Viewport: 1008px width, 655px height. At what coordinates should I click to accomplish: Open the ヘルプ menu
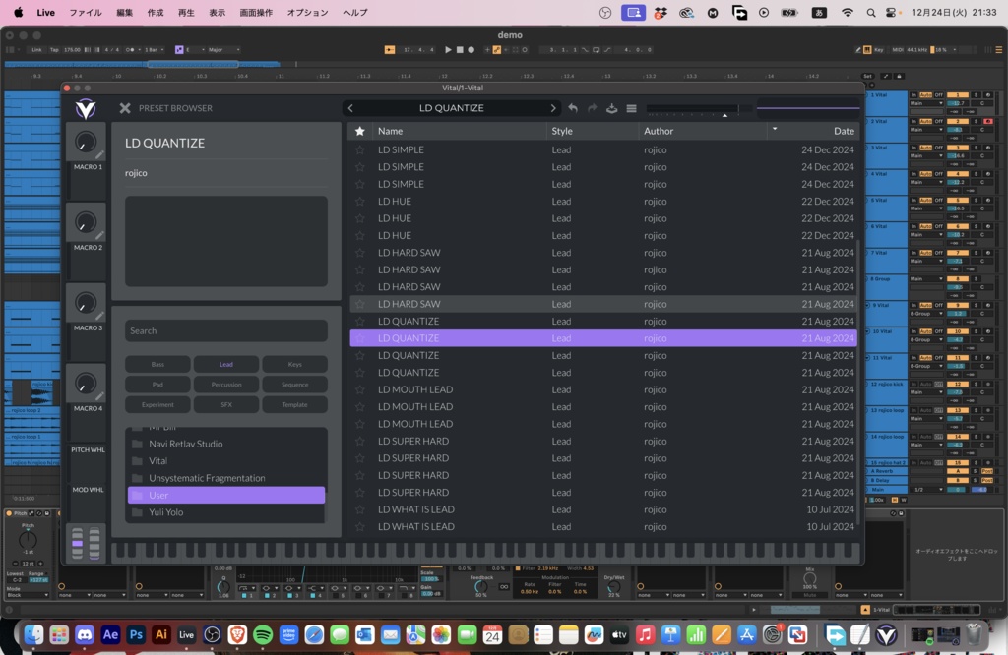(354, 12)
